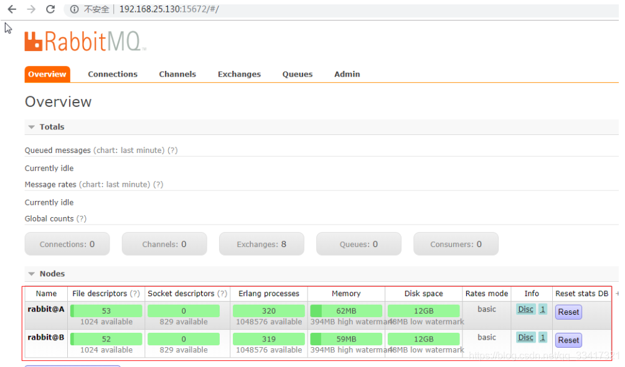
Task: Reset stats DB for rabbit@A
Action: click(x=568, y=312)
